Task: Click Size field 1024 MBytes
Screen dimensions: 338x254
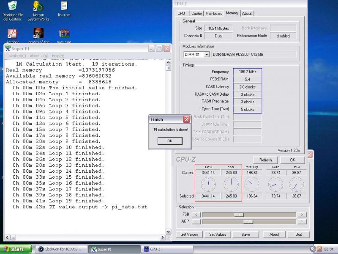Action: pyautogui.click(x=218, y=28)
